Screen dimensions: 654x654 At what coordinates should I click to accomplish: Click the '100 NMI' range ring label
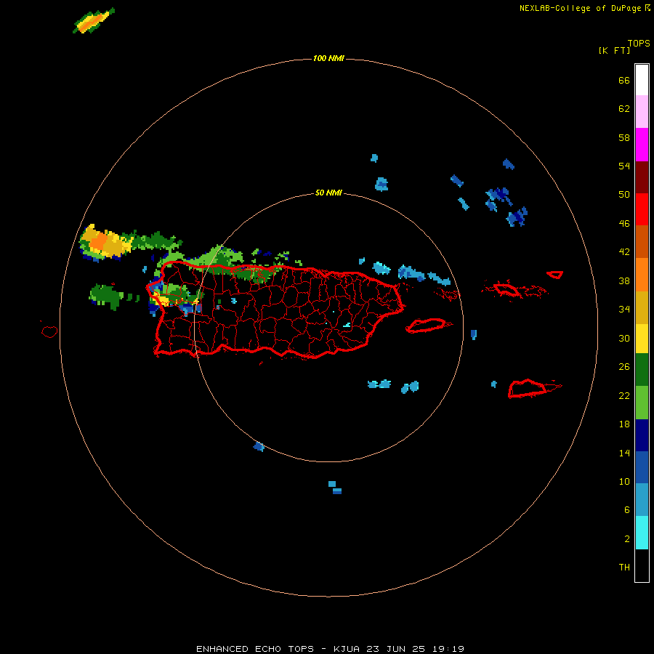328,58
